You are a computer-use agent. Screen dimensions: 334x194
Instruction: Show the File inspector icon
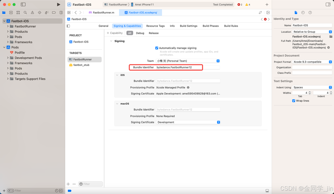pyautogui.click(x=296, y=13)
